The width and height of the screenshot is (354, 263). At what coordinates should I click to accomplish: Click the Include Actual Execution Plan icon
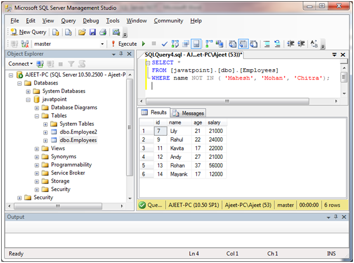pos(209,43)
